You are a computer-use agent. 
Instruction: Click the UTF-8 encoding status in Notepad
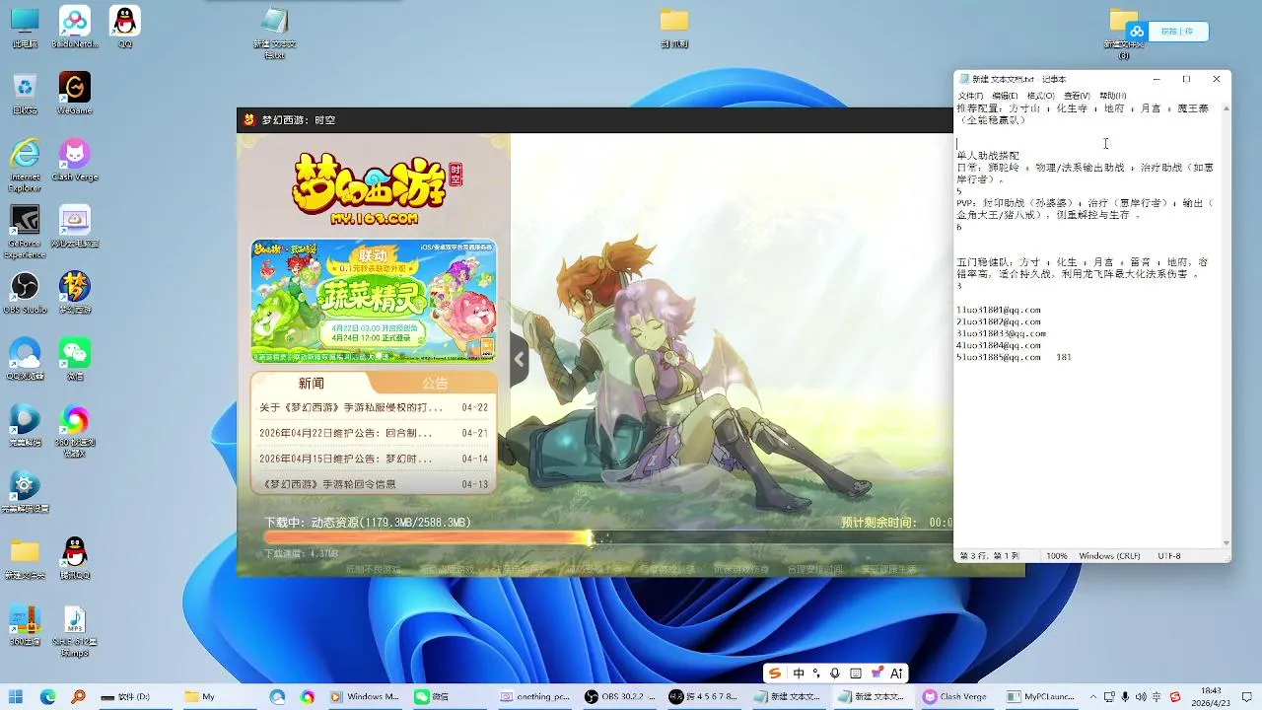coord(1169,556)
